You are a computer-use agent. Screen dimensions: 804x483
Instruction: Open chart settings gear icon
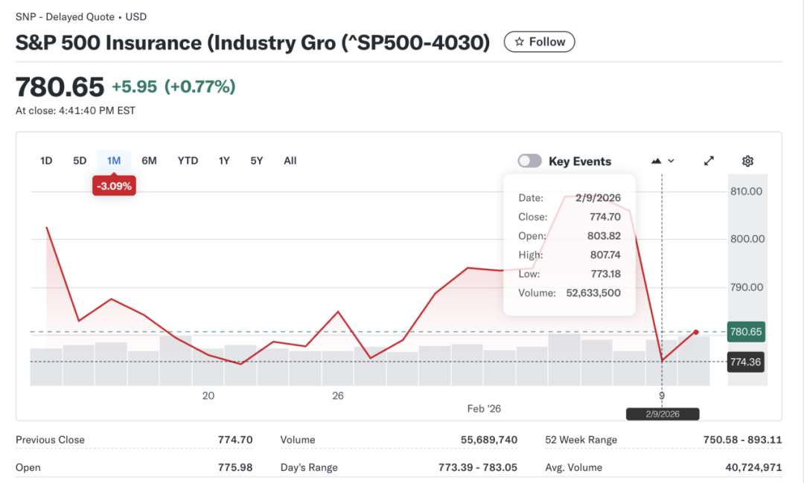pyautogui.click(x=747, y=161)
